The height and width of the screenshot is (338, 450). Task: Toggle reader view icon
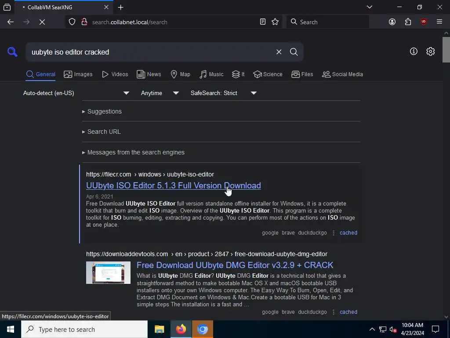point(263,22)
